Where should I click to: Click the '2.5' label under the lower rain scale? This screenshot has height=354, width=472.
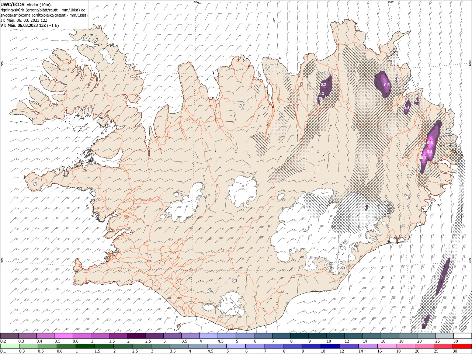tap(135, 351)
